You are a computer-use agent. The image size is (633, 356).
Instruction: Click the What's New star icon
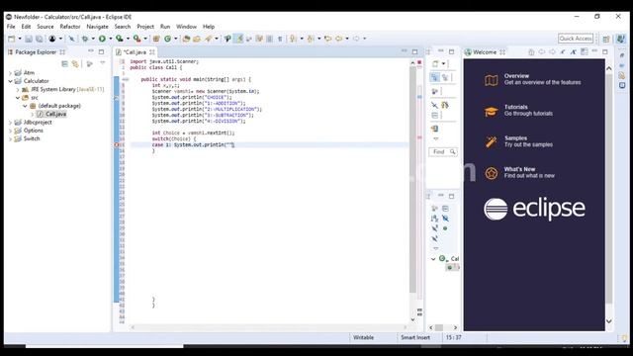(x=491, y=173)
